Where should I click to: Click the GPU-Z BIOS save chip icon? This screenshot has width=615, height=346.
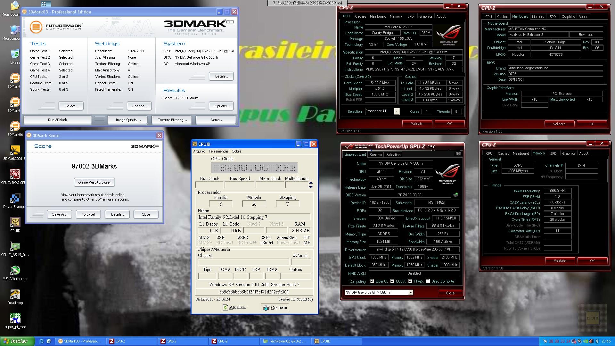(455, 195)
